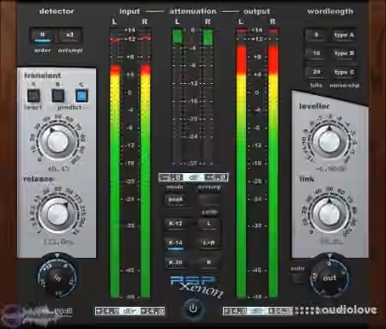The width and height of the screenshot is (386, 329).
Task: Select transient mode A button
Action: tap(33, 96)
